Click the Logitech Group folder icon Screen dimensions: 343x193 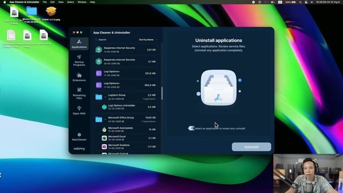pos(99,97)
